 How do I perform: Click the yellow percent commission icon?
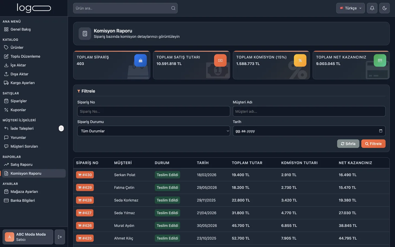coord(300,60)
